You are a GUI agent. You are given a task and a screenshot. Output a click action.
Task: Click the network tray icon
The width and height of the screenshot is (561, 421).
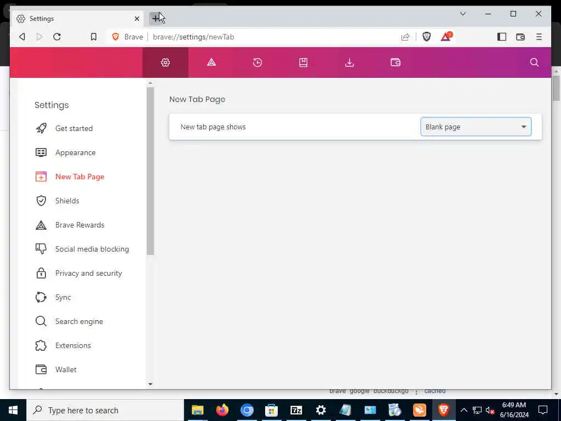(x=477, y=410)
